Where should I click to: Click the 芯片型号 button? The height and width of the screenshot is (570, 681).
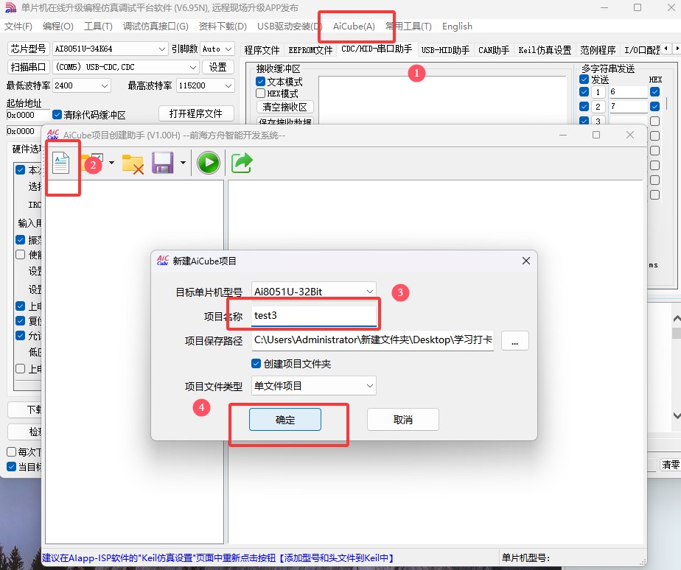pyautogui.click(x=28, y=49)
